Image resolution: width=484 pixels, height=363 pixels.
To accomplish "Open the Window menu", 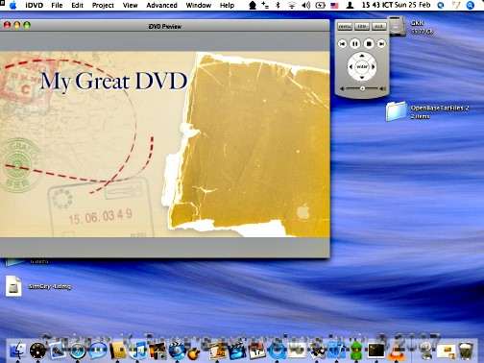I will (x=199, y=6).
